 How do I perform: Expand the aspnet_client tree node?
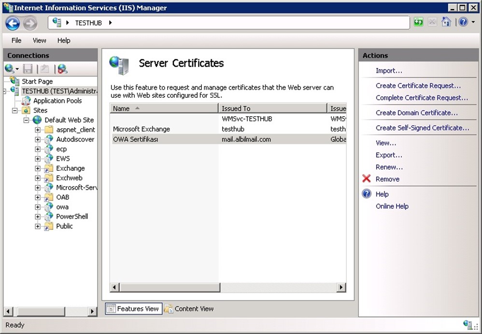click(x=38, y=130)
